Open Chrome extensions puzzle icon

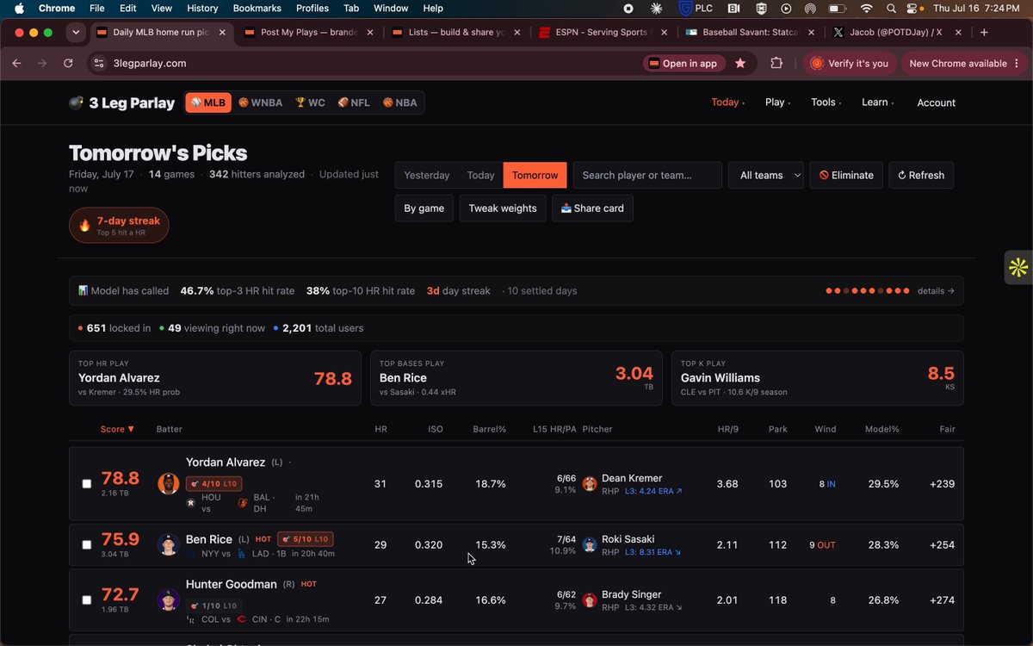point(776,63)
